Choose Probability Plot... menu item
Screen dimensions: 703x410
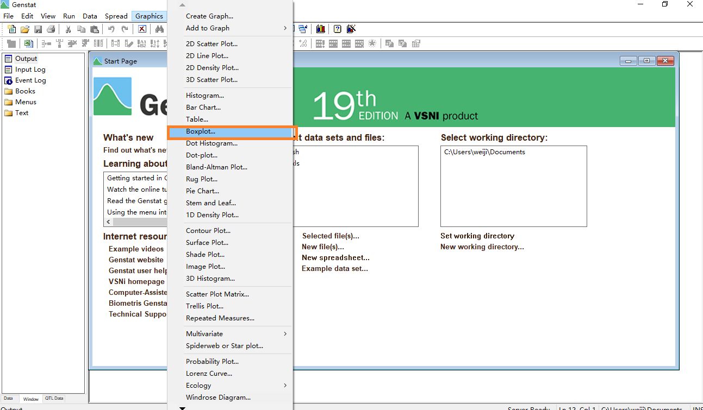230,362
